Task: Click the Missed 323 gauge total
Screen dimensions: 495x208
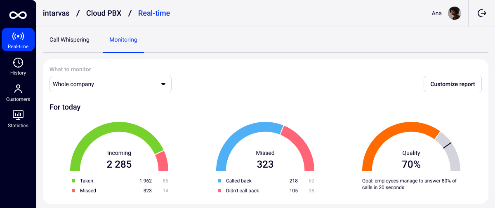Action: click(265, 164)
